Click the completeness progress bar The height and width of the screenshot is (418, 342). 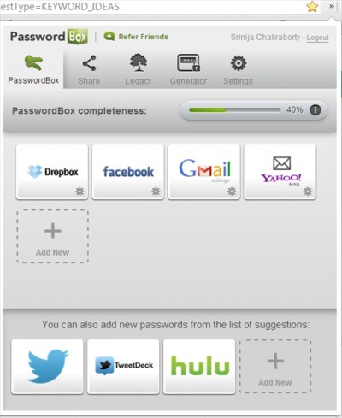click(234, 110)
